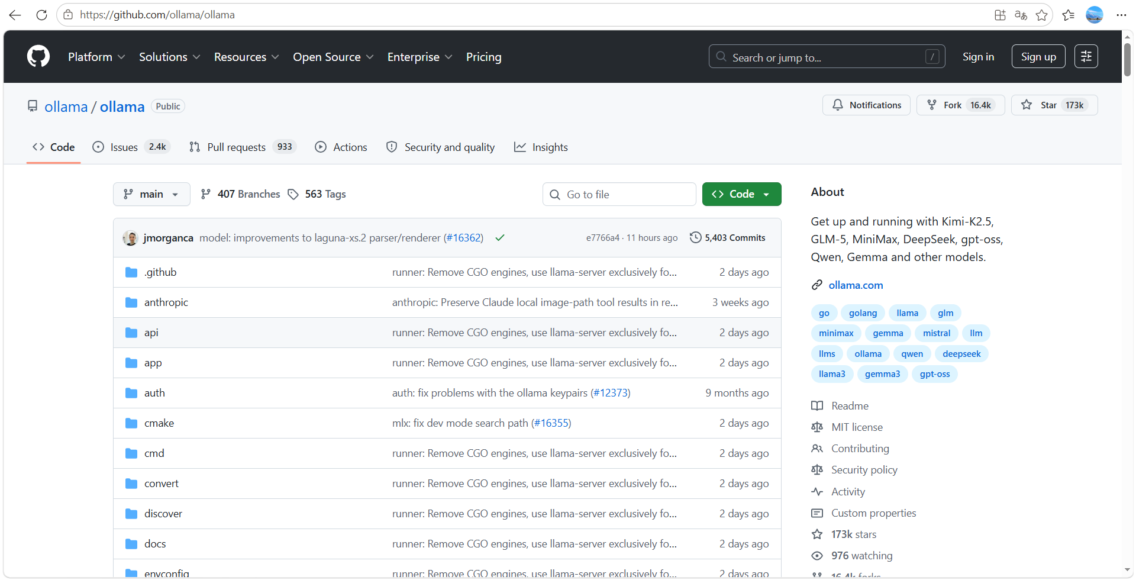Expand the Solutions menu
This screenshot has width=1136, height=580.
pyautogui.click(x=170, y=57)
